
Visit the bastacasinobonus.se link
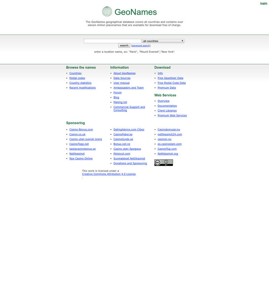tap(82, 149)
